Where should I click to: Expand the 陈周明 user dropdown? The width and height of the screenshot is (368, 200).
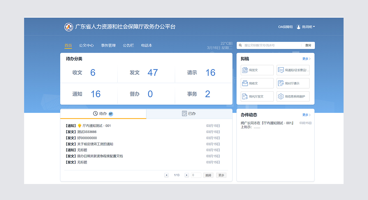(x=308, y=27)
